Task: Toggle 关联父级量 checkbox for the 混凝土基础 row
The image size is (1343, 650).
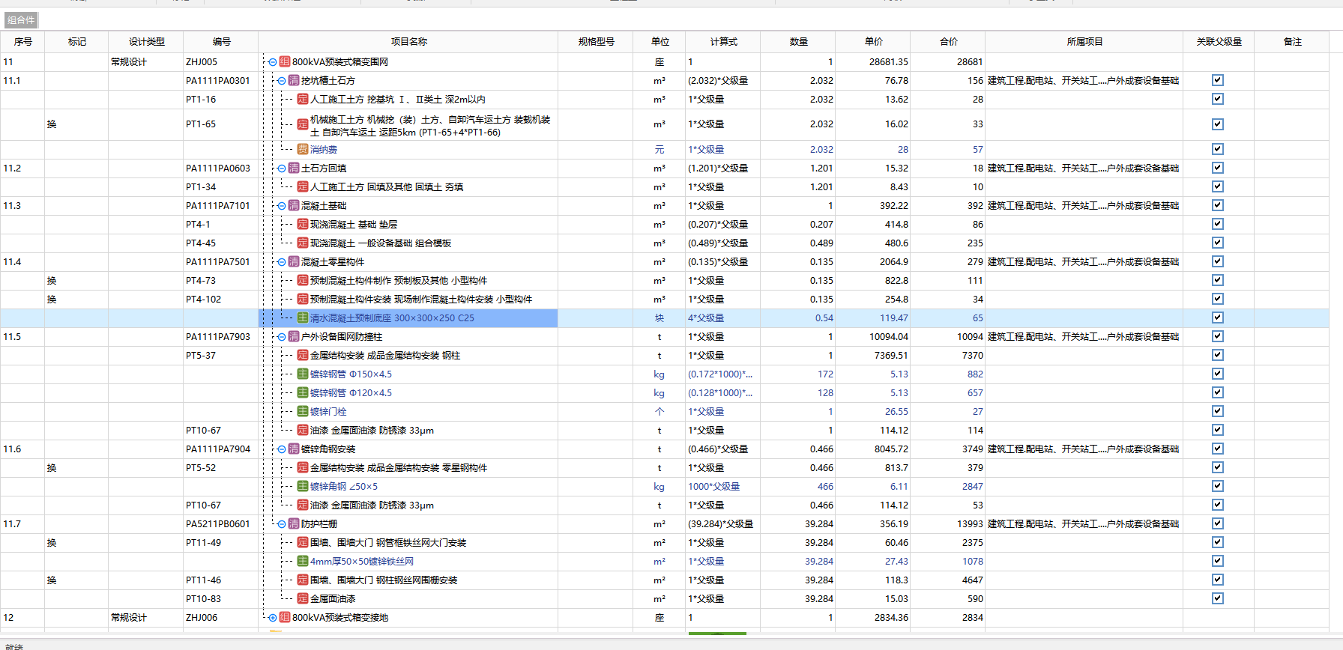Action: pyautogui.click(x=1218, y=205)
